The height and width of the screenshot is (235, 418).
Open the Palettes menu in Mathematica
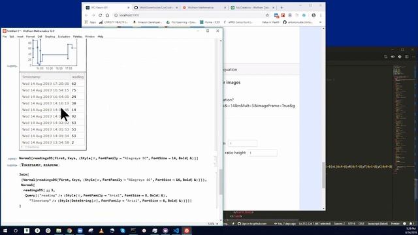(78, 37)
